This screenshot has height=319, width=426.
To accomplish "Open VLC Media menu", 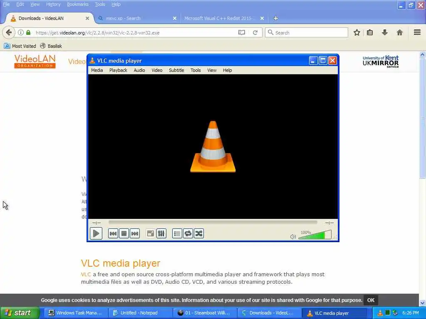I will coord(97,70).
